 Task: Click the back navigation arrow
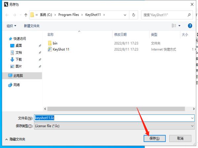[x=7, y=15]
